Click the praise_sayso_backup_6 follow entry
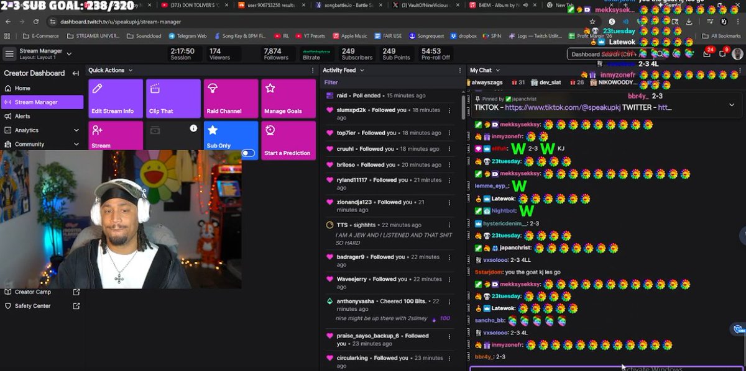 [x=389, y=339]
